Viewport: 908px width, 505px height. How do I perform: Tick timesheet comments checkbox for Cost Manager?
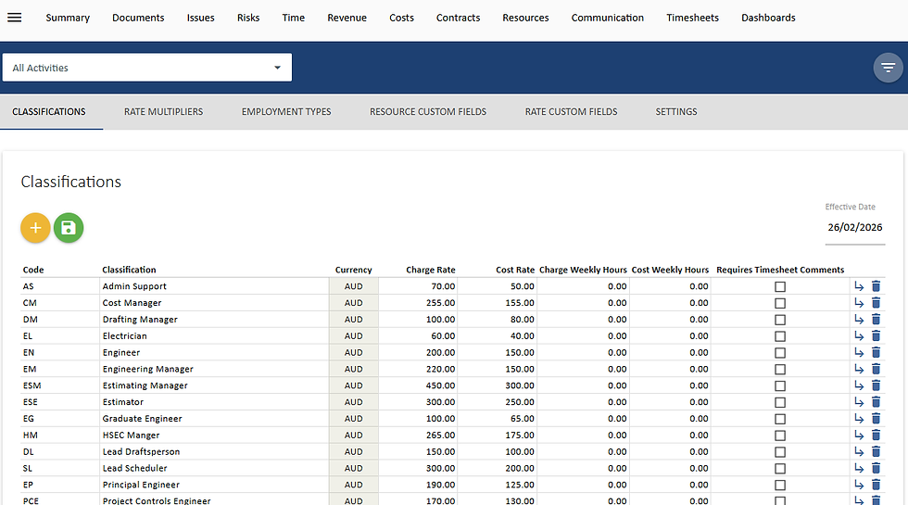point(780,303)
